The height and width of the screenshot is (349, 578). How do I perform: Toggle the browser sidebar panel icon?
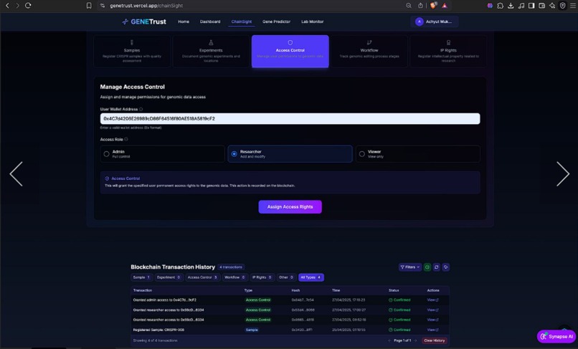tap(531, 6)
